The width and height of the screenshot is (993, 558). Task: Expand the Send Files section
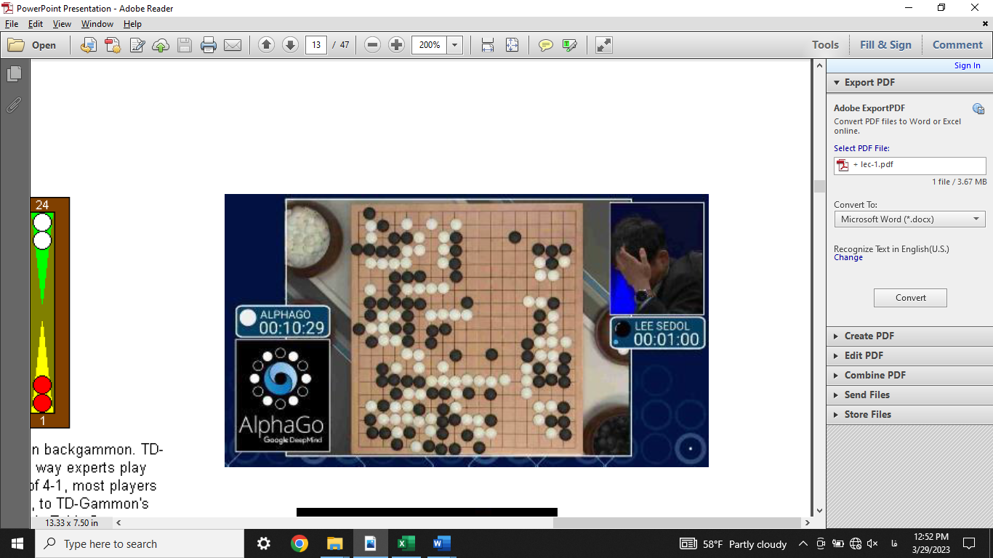[909, 395]
